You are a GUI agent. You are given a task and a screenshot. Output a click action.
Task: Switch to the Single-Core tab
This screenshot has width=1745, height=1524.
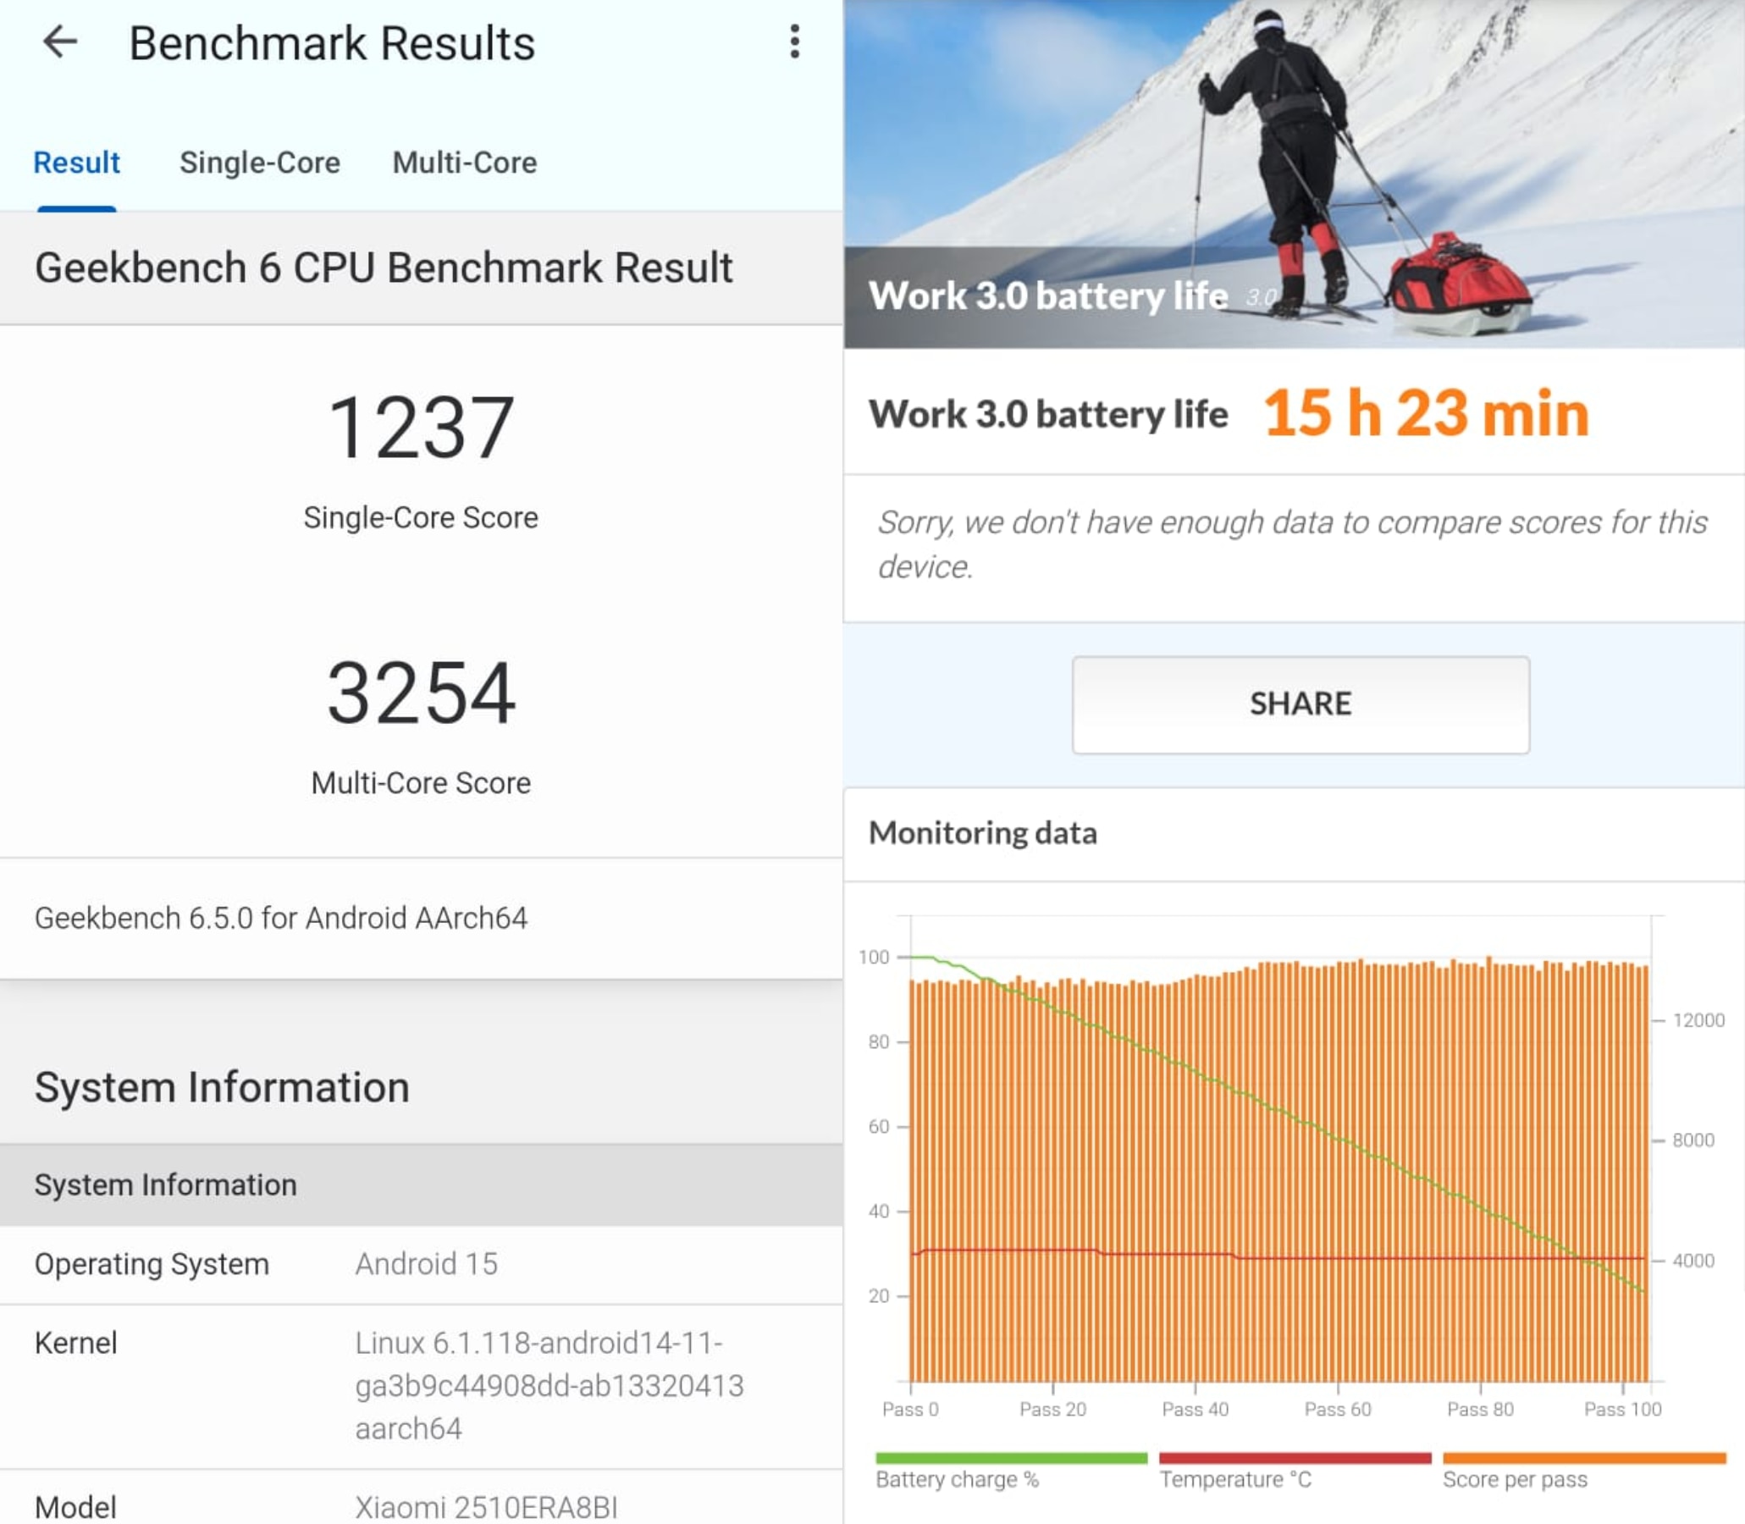click(257, 163)
